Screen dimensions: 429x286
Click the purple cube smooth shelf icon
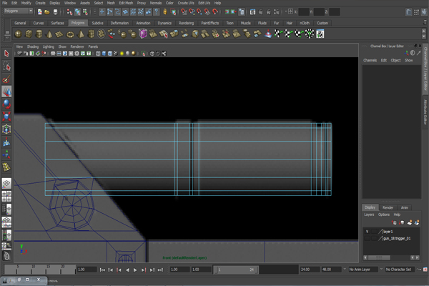(143, 34)
